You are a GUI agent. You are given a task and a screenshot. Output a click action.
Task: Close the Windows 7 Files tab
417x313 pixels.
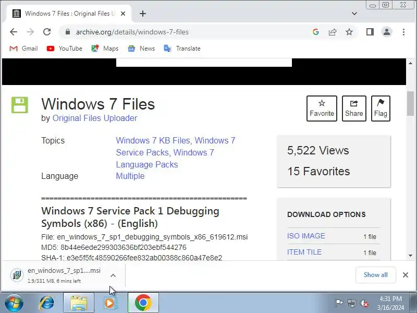tap(123, 14)
